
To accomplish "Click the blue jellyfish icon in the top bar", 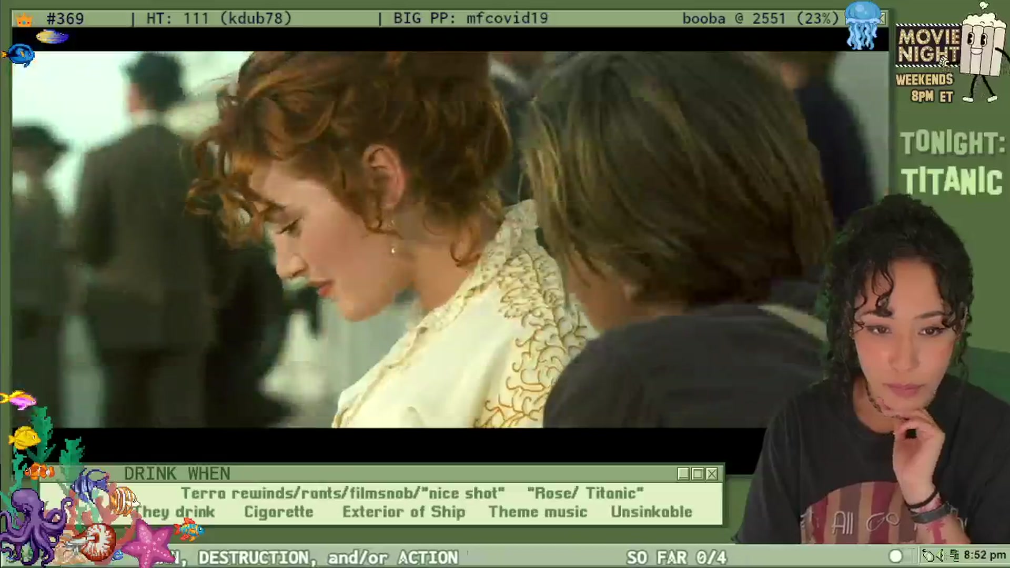I will [x=863, y=25].
